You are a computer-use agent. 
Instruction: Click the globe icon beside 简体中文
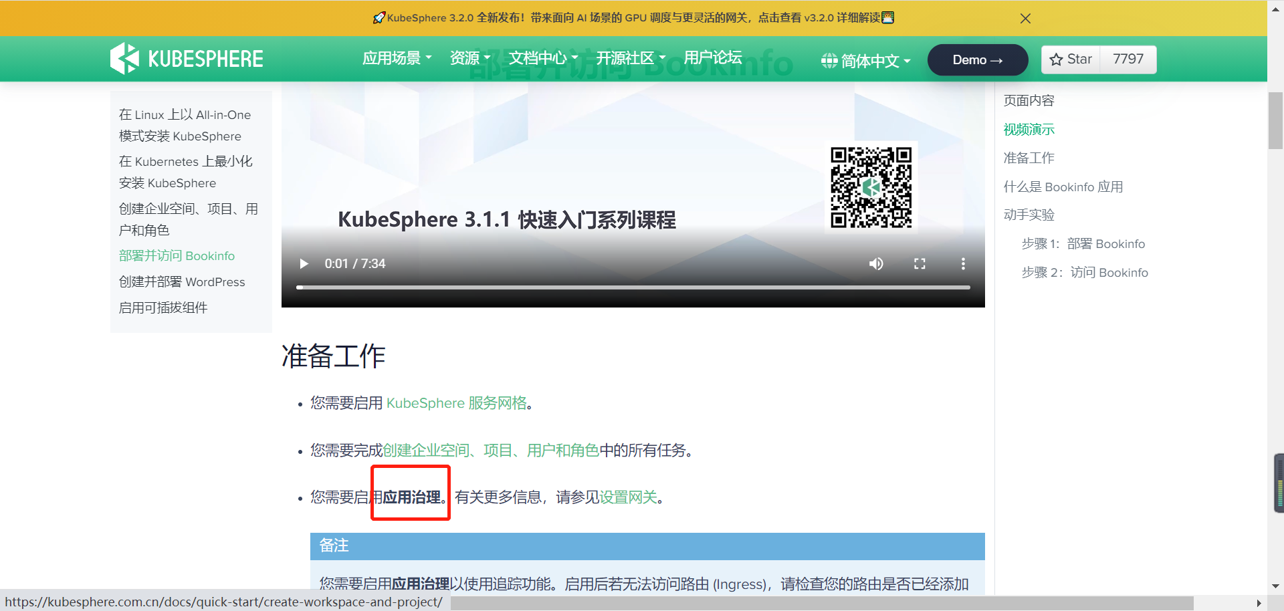tap(829, 61)
